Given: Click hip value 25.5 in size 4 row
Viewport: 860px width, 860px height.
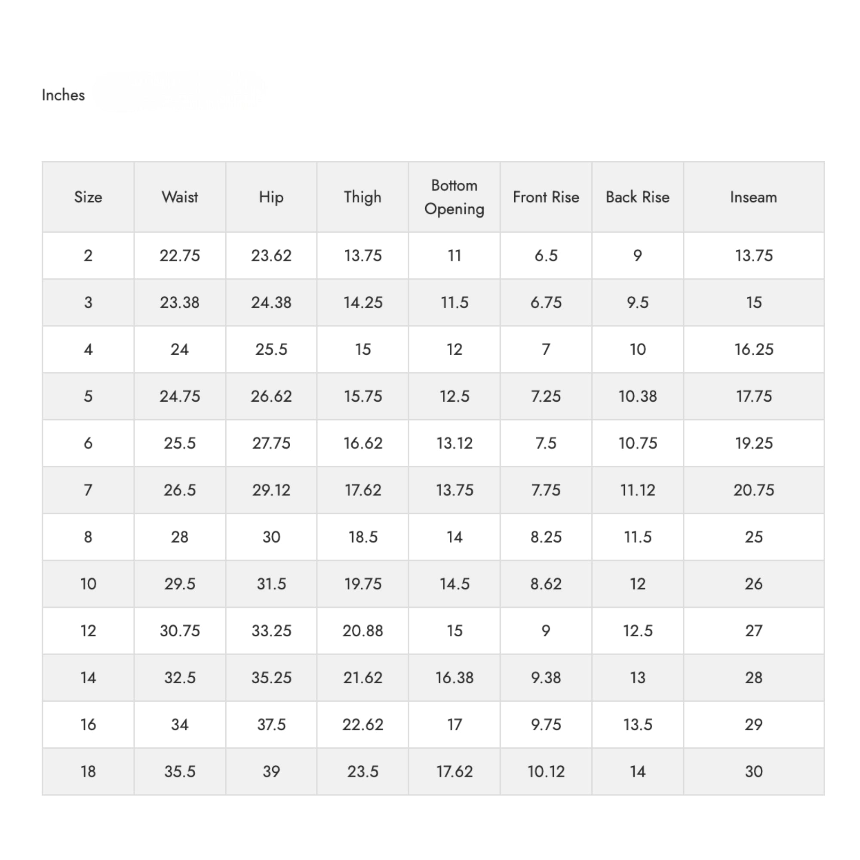Looking at the screenshot, I should coord(271,350).
